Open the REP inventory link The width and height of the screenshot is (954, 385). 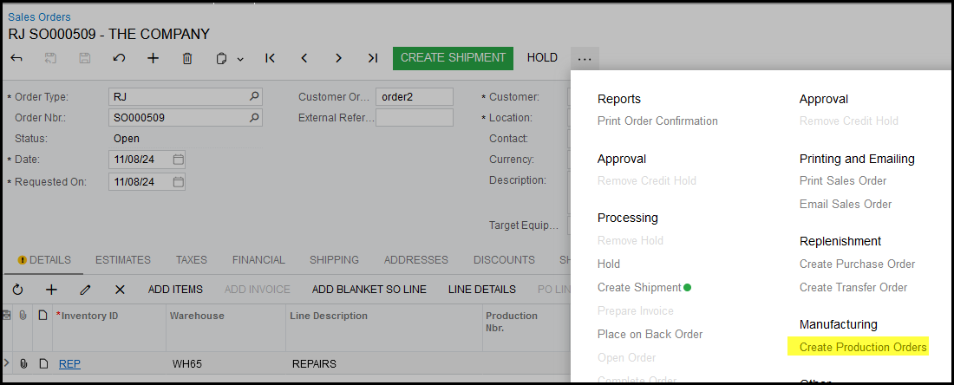tap(69, 364)
